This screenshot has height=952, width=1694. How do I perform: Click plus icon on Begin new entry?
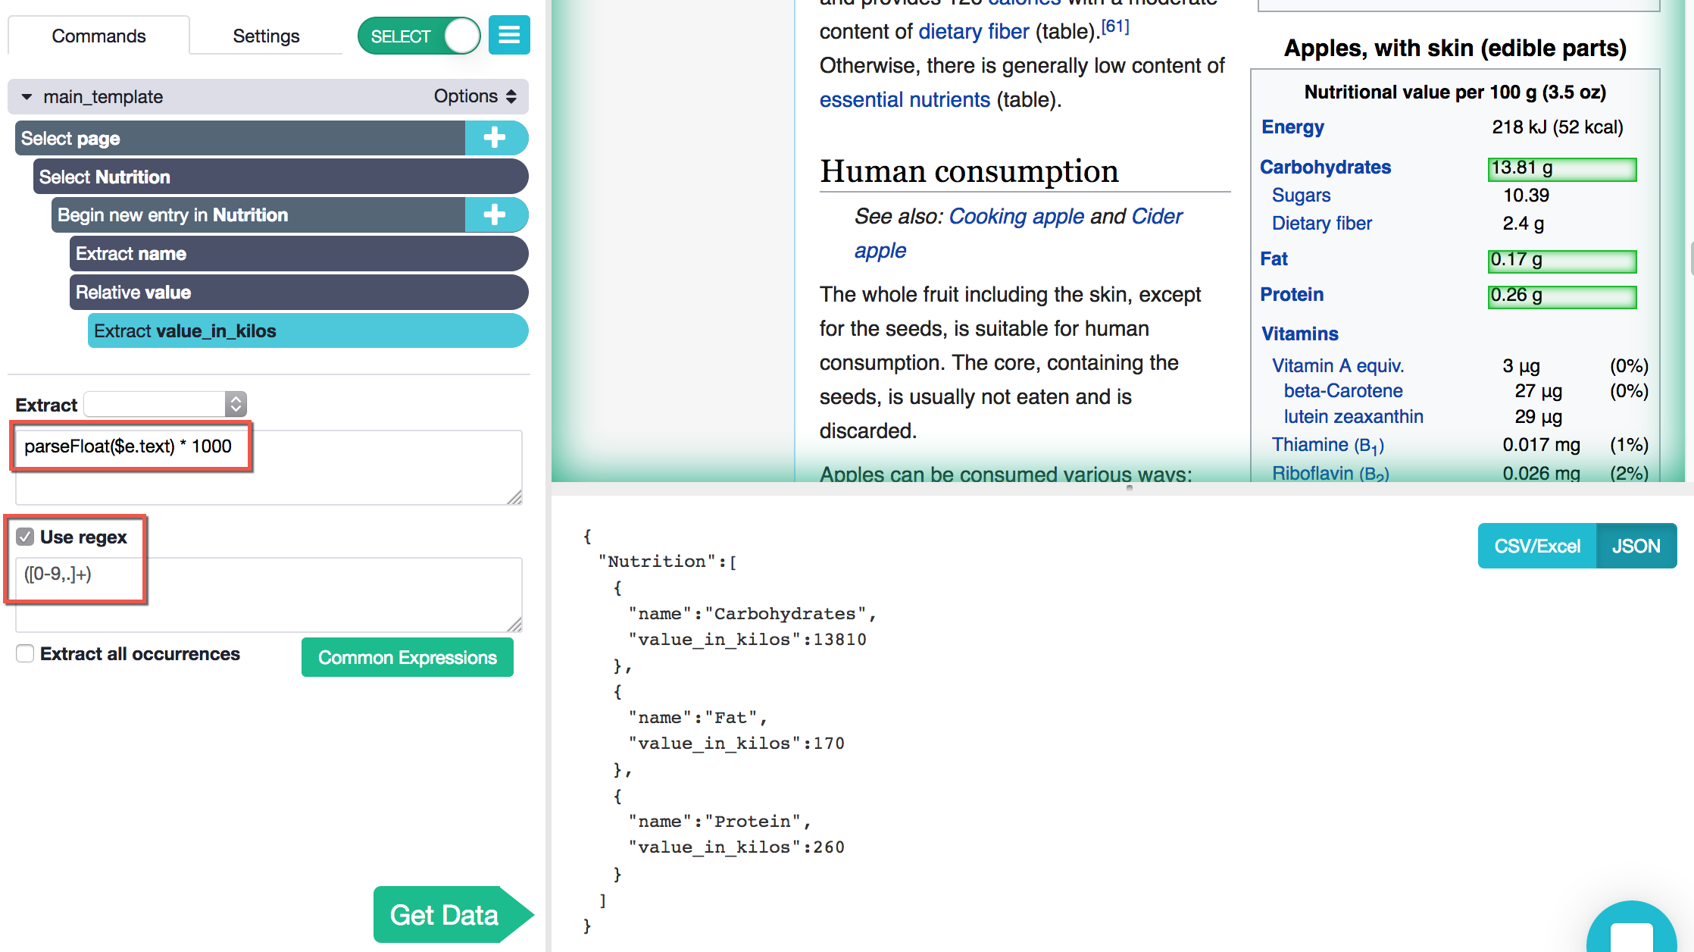(x=495, y=215)
